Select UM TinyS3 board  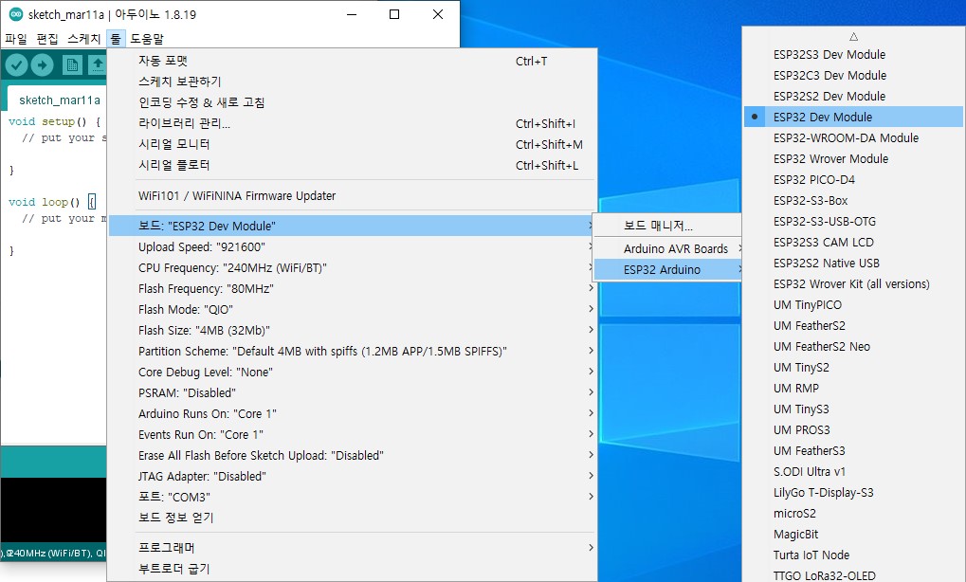[x=853, y=409]
